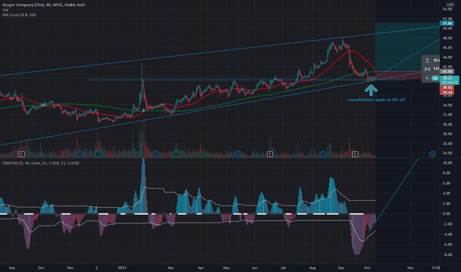Click the dividend D marker near mid-August 2021
This screenshot has height=272, width=461.
point(323,154)
